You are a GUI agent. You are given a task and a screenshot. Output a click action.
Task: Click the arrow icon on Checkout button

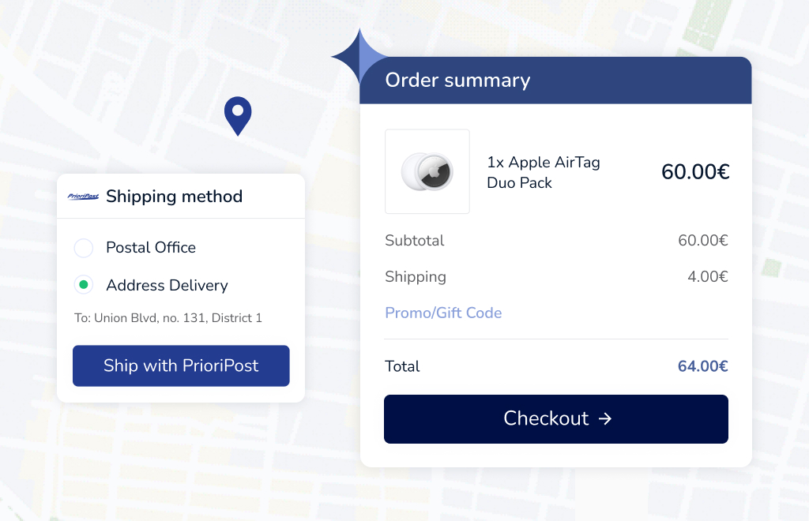pyautogui.click(x=605, y=418)
